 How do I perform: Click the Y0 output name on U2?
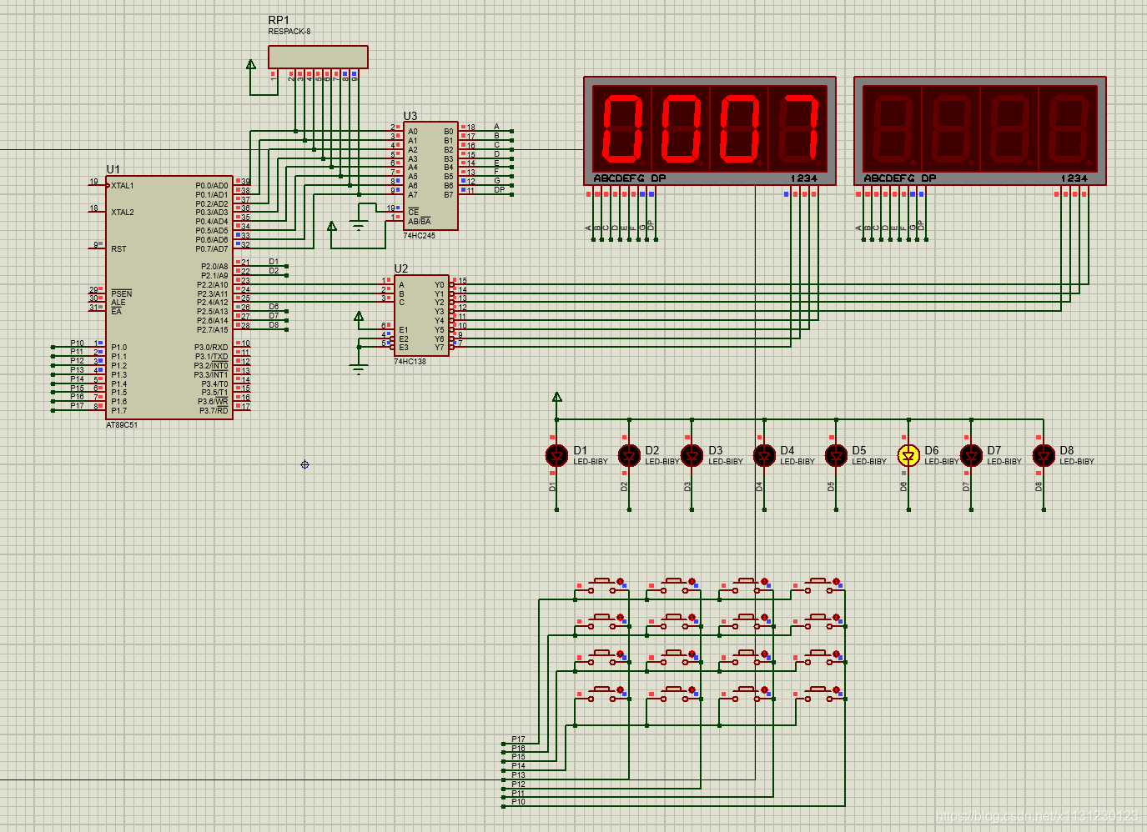440,285
